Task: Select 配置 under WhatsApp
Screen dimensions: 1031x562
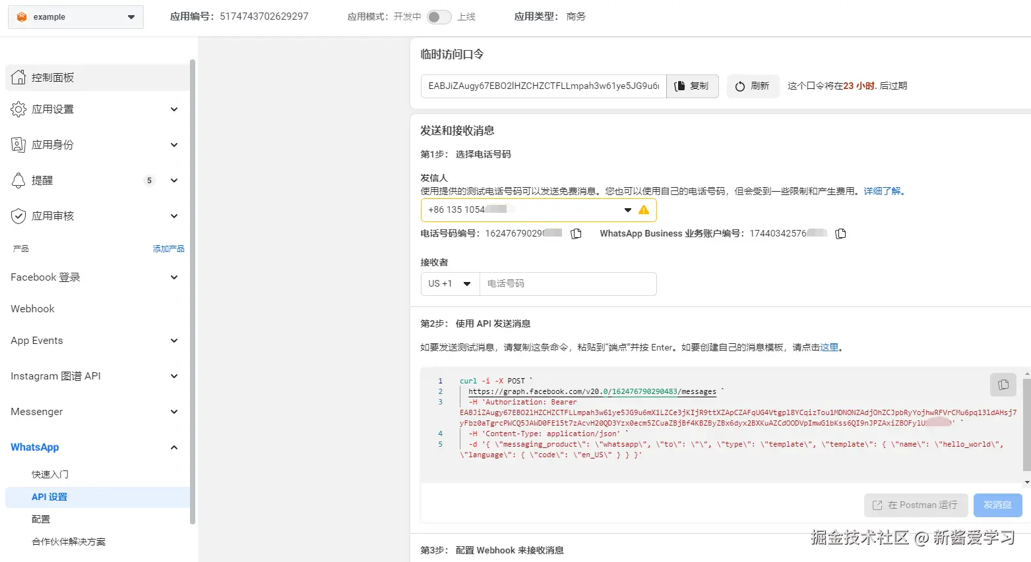Action: [x=41, y=519]
